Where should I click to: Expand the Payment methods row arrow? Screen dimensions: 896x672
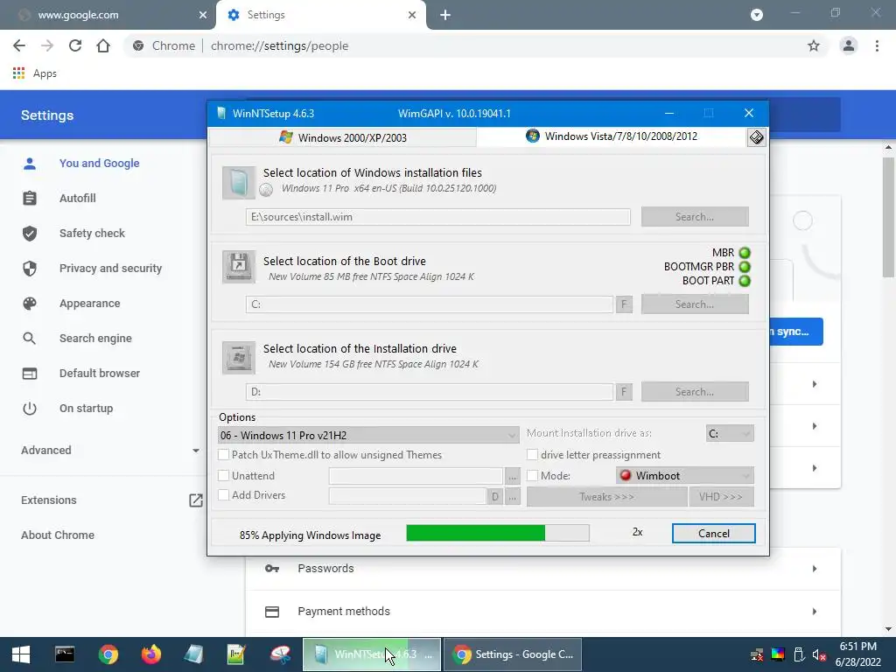pyautogui.click(x=815, y=612)
